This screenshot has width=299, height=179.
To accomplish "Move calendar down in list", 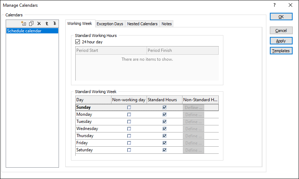I will [55, 23].
